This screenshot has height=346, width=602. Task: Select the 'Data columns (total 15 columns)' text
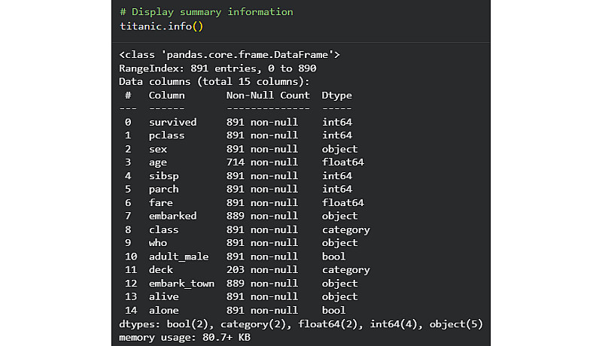point(214,82)
